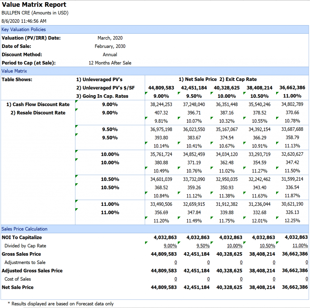This screenshot has width=310, height=308.
Task: Click the 343.40 PV per SF cell
Action: 259,188
